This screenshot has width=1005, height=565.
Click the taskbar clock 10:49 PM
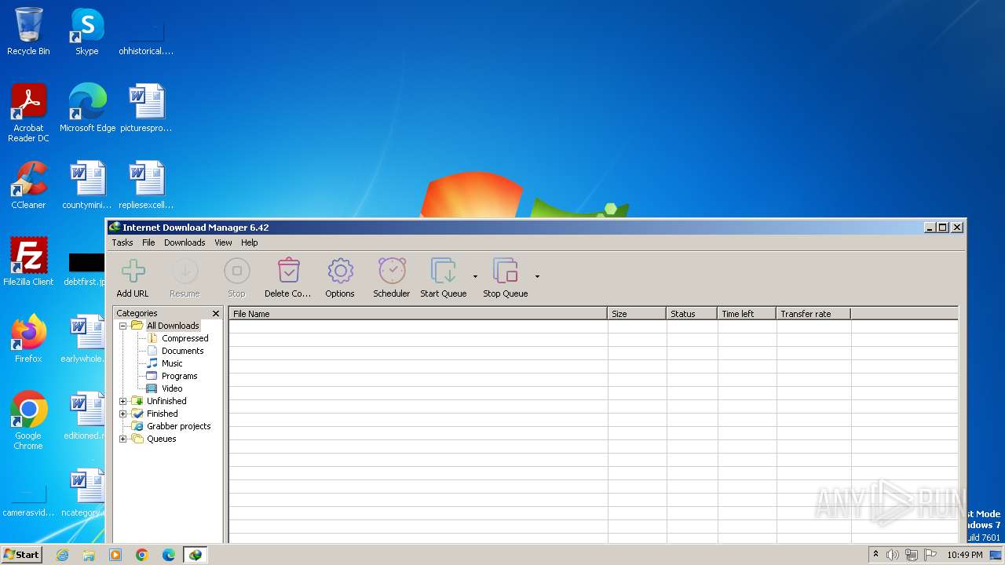pos(964,555)
